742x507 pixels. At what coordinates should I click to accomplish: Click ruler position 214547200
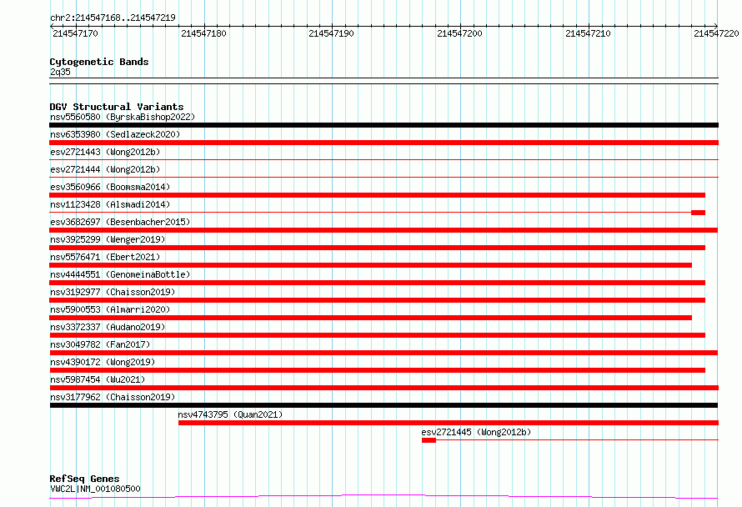[x=459, y=33]
